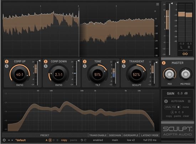The height and width of the screenshot is (144, 196).
Task: Click the preset copy button
Action: pos(64,140)
